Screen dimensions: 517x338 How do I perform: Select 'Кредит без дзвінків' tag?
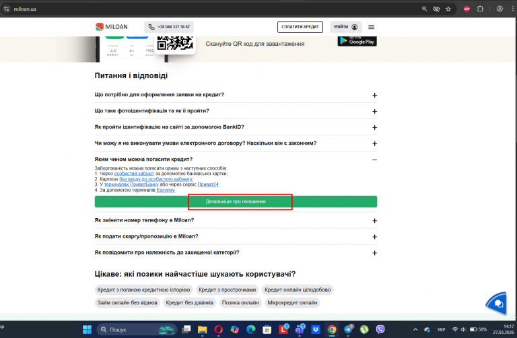190,302
